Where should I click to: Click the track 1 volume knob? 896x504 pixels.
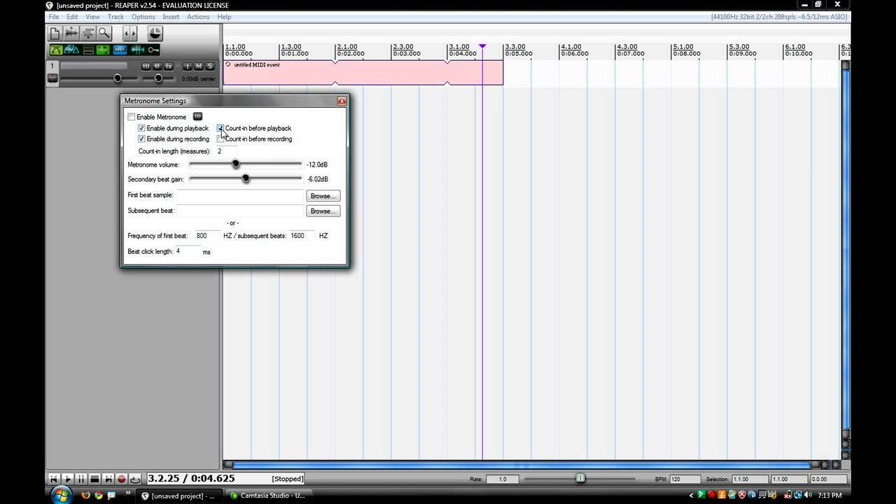[x=118, y=78]
